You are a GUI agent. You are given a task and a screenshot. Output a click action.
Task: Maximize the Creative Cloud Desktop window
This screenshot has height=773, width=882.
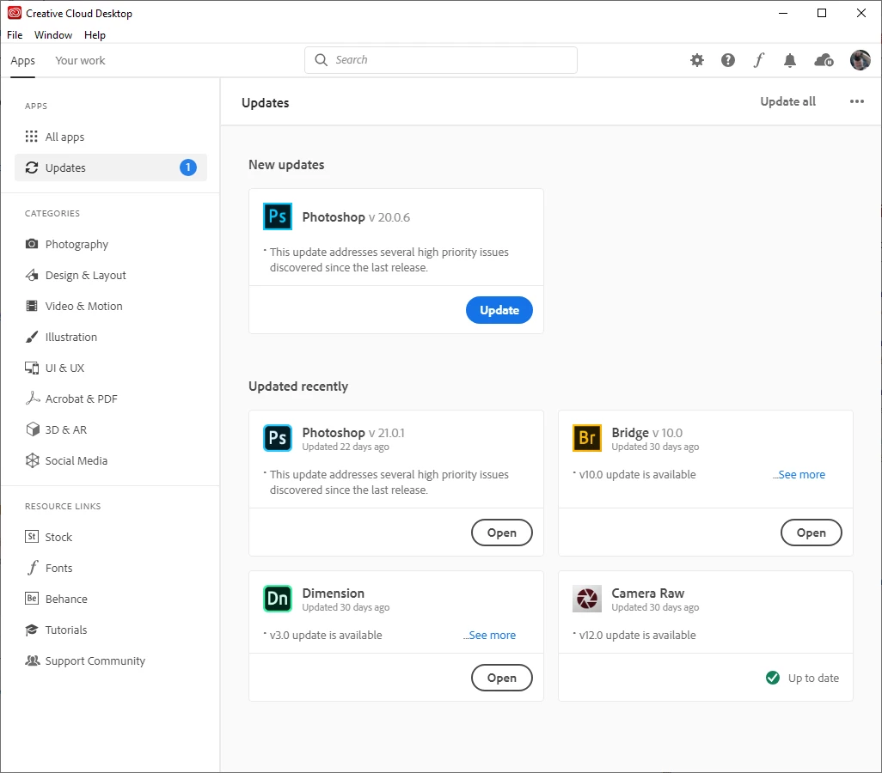(821, 13)
